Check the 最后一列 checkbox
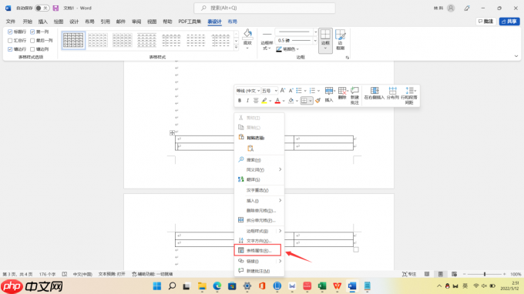Image resolution: width=524 pixels, height=294 pixels. pyautogui.click(x=32, y=40)
